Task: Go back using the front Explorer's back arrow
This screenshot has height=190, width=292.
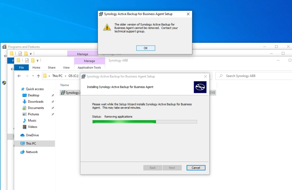Action: [x=19, y=76]
